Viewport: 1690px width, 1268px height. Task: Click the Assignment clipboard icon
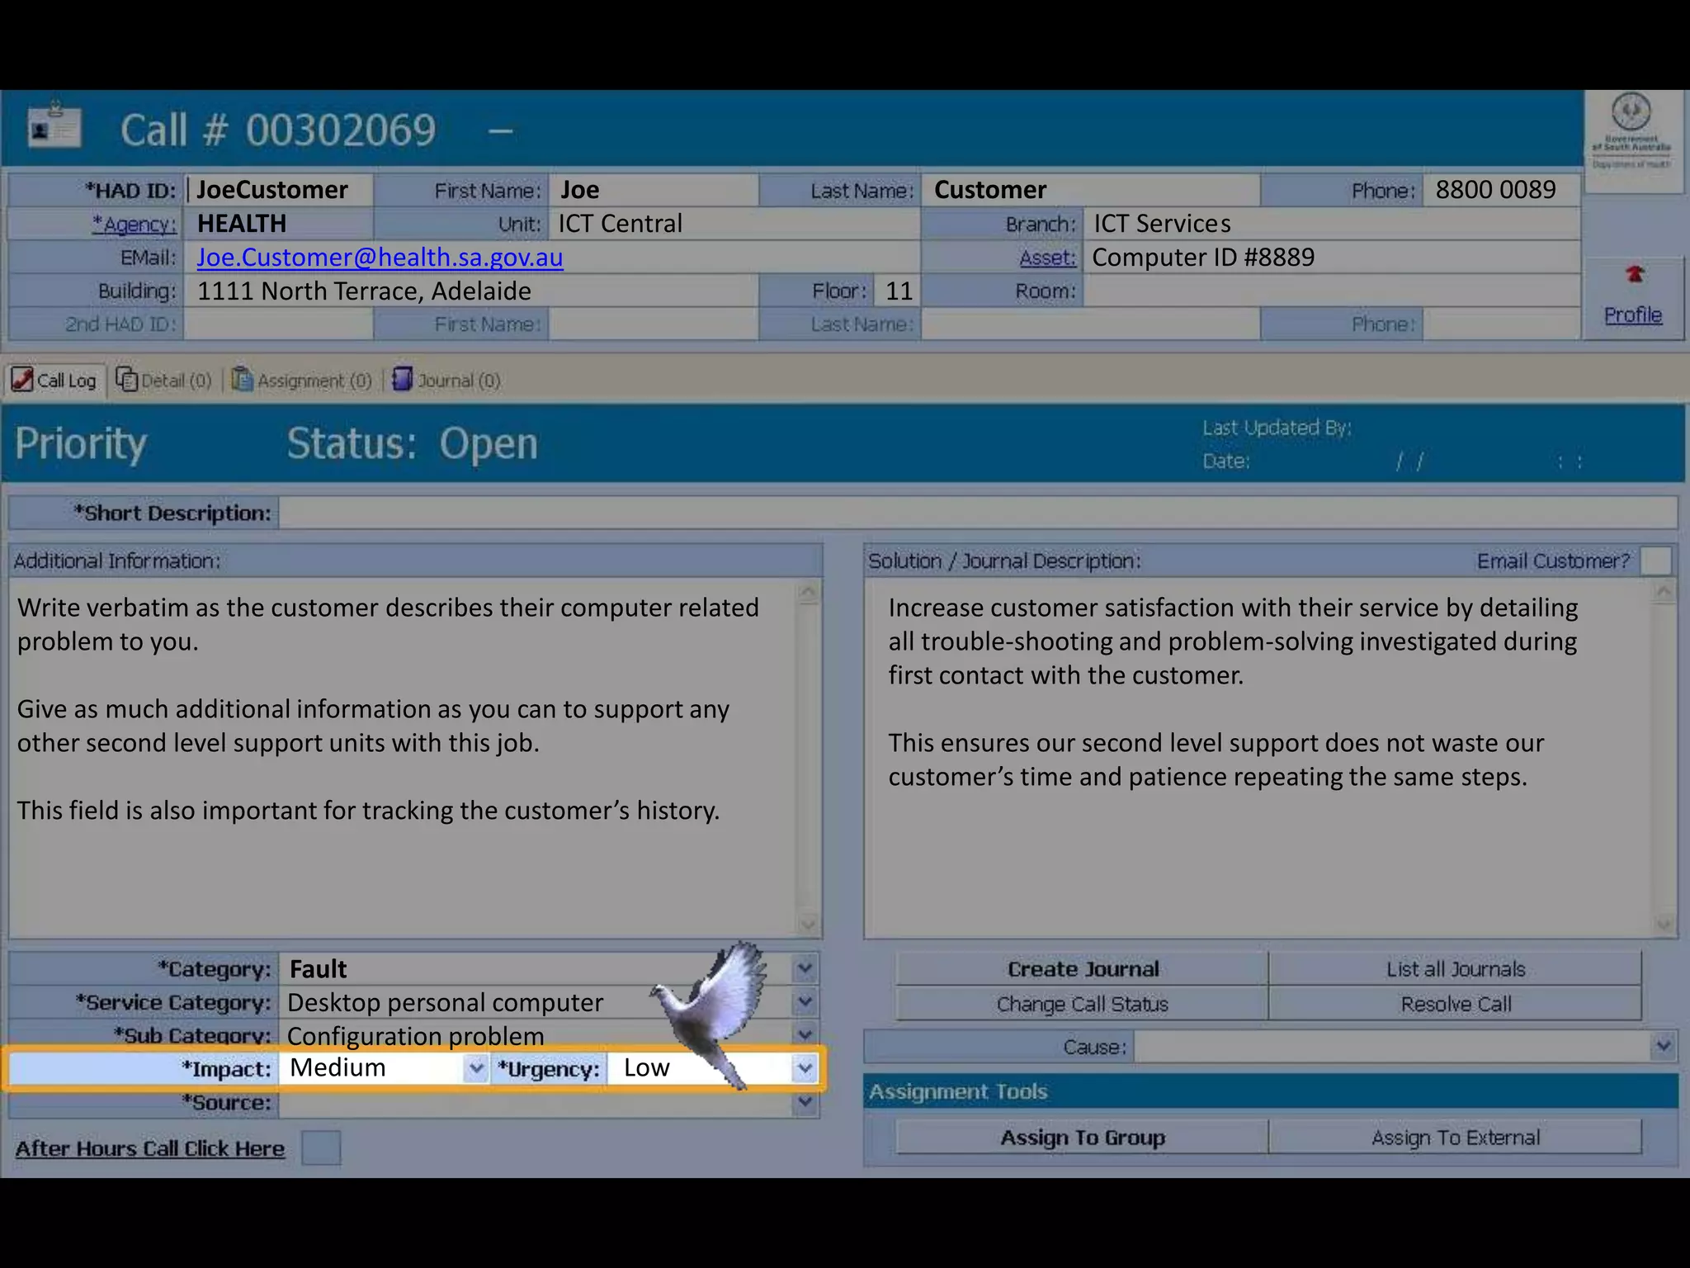(x=242, y=380)
